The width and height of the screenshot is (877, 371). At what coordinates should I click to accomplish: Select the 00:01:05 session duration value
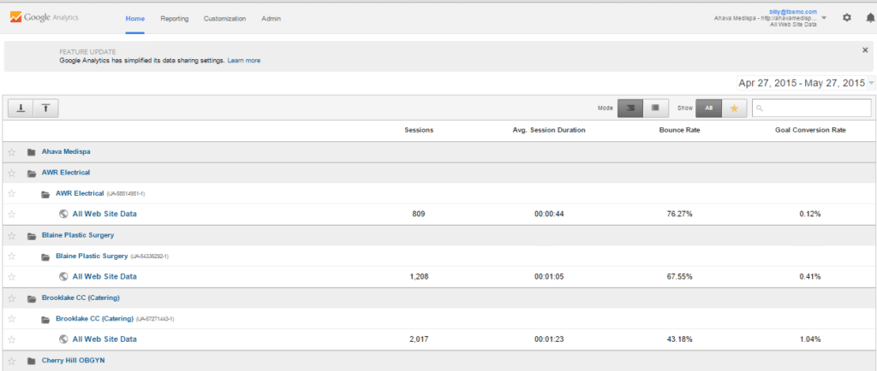(x=547, y=276)
